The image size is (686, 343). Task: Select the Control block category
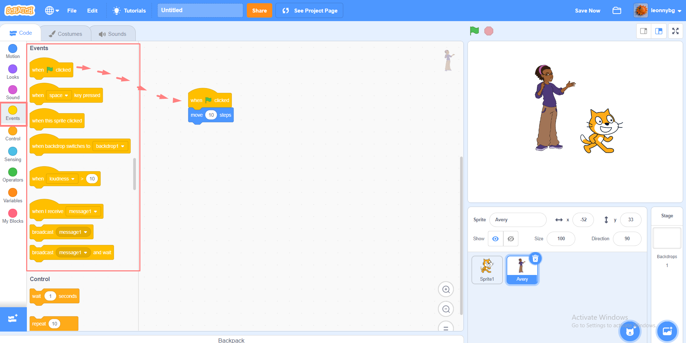pyautogui.click(x=13, y=134)
